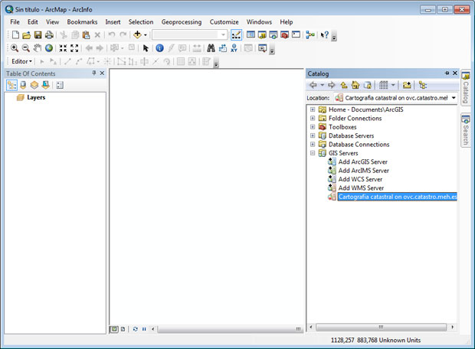Open an existing map document

(26, 34)
